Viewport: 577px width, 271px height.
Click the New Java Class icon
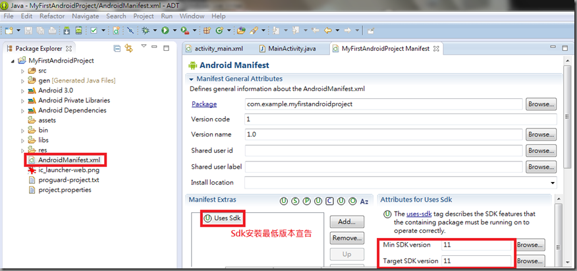tap(220, 31)
